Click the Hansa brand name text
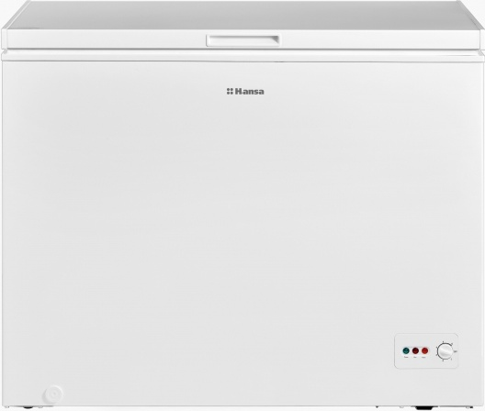Viewport: 485px width, 411px height. 249,92
